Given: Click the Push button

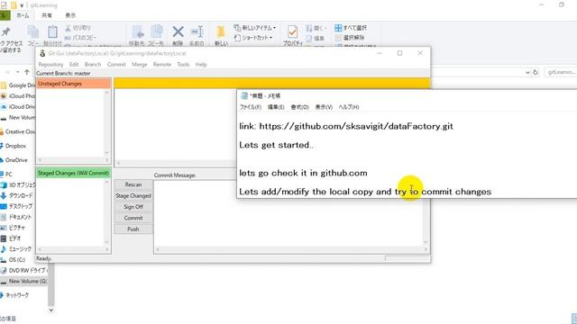Looking at the screenshot, I should point(133,229).
